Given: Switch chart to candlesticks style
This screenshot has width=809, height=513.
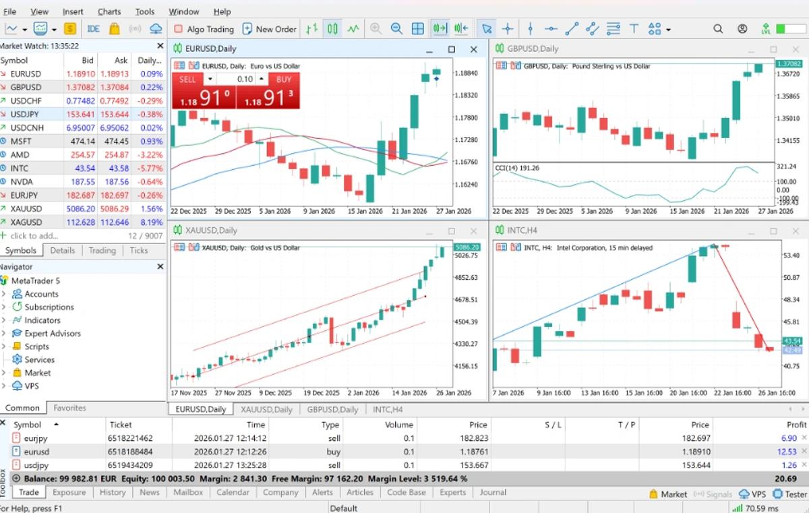Looking at the screenshot, I should [x=332, y=29].
